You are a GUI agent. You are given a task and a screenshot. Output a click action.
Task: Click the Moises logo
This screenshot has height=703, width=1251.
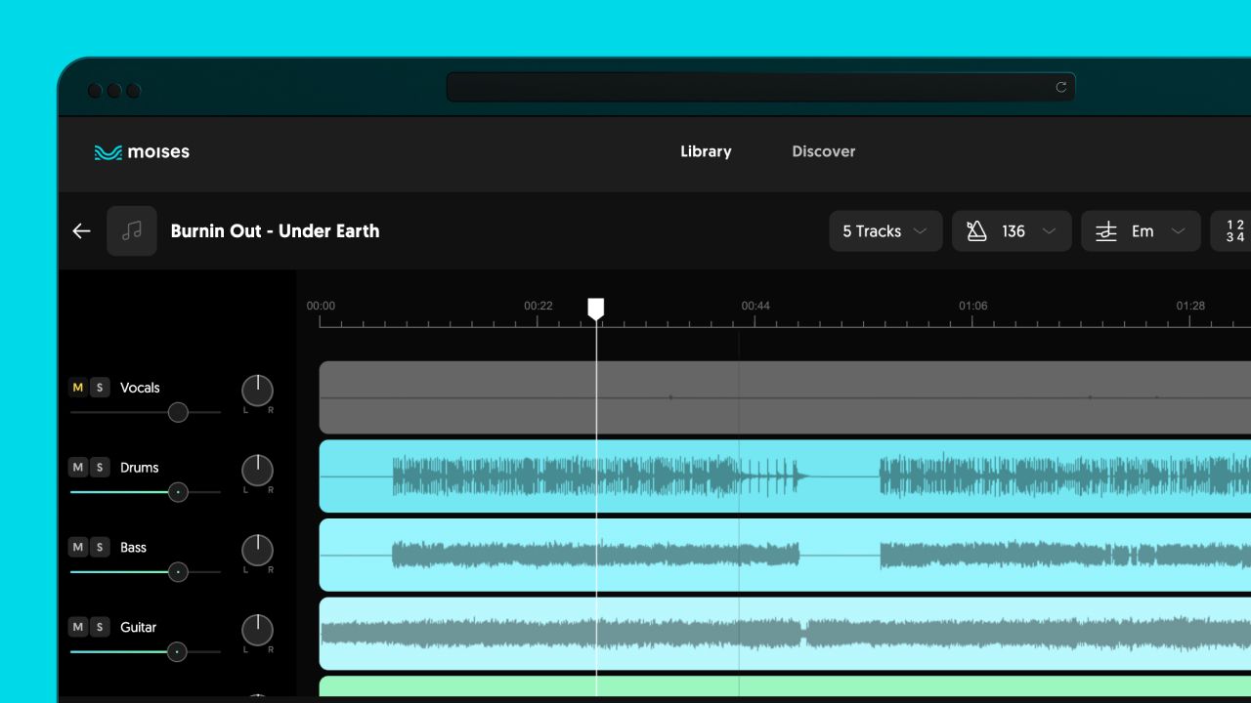[x=142, y=152]
